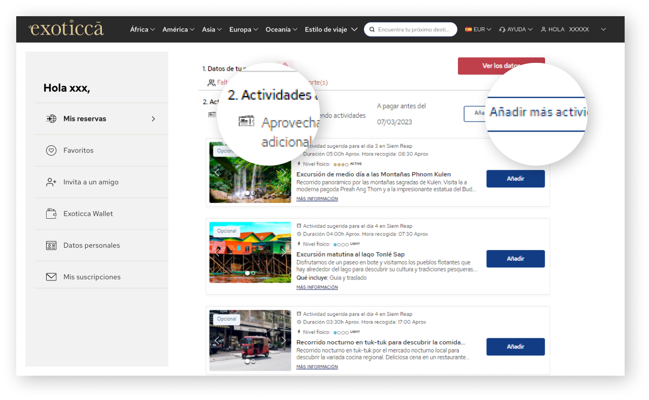Viewport: 649px width, 400px height.
Task: Click the Tonlé Sap stilt houses thumbnail
Action: point(250,252)
